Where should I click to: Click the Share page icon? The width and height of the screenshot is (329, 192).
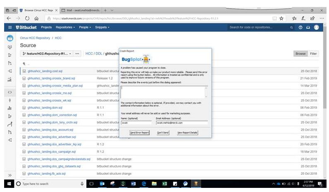point(312,19)
